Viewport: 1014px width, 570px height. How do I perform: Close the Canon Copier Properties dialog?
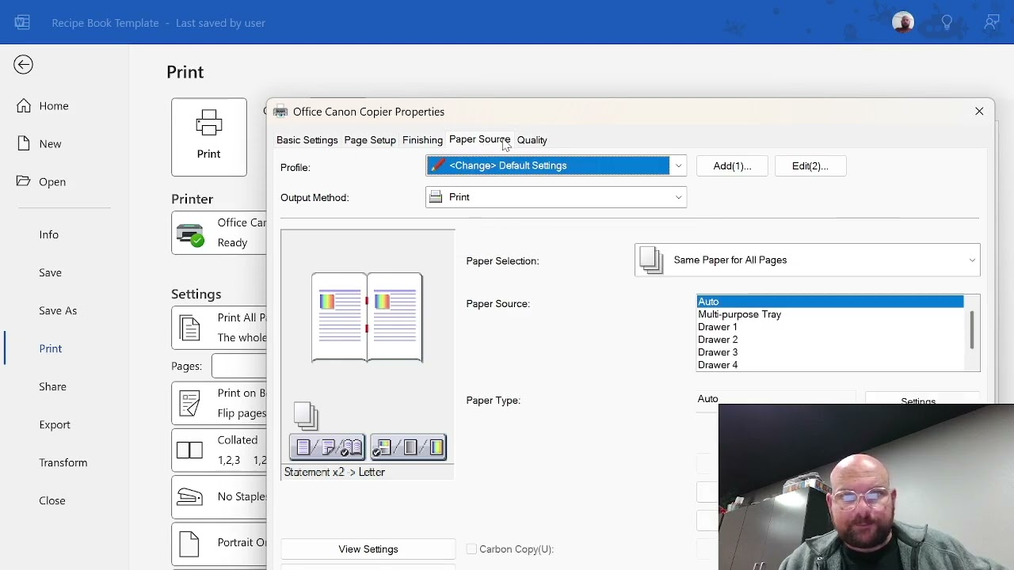tap(979, 112)
